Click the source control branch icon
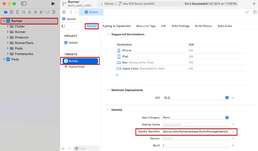 [64, 4]
